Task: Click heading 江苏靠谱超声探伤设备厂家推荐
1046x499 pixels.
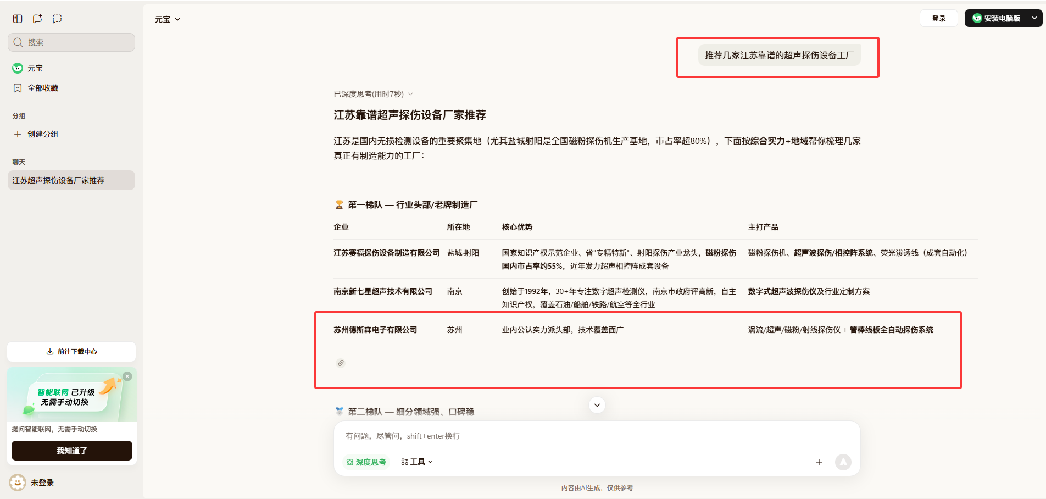Action: [x=410, y=115]
